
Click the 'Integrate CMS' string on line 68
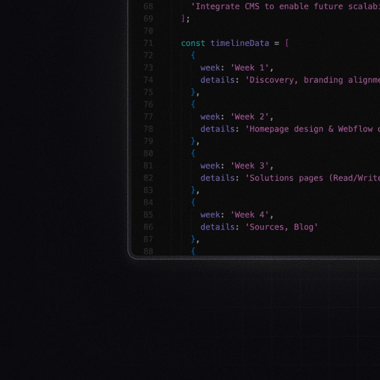point(285,6)
